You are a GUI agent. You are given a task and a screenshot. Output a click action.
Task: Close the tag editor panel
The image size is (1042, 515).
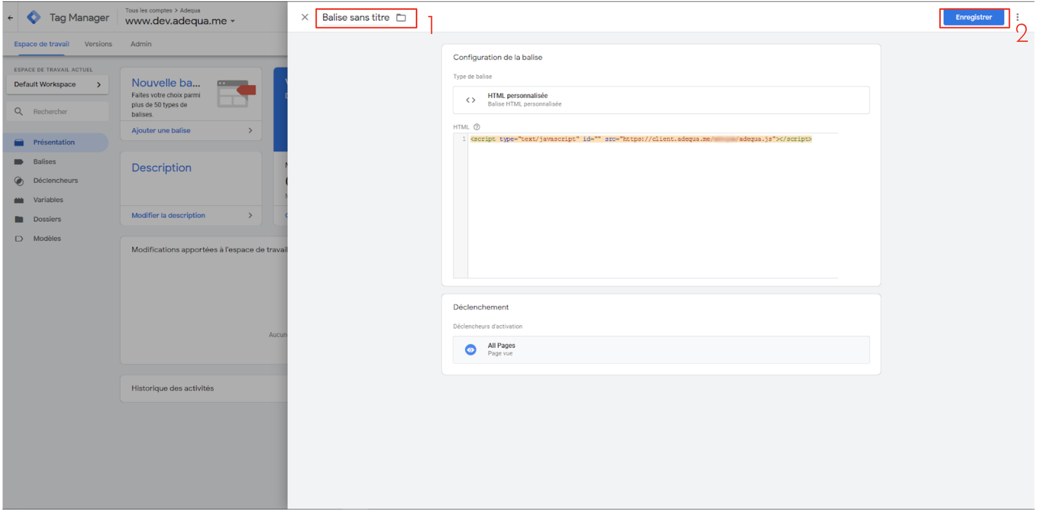coord(305,17)
